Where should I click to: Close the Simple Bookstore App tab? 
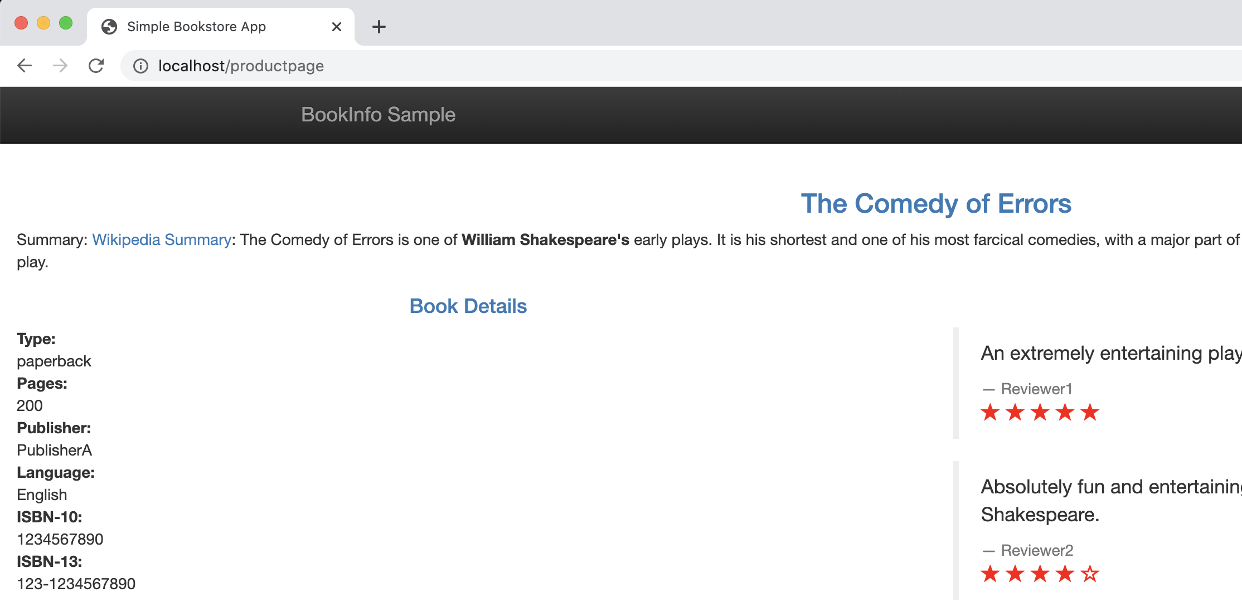[336, 27]
